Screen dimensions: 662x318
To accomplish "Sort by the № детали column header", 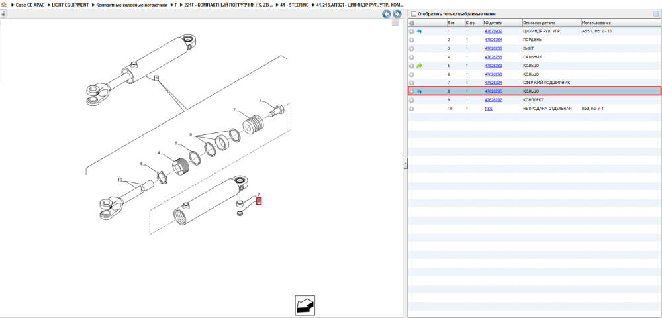I will pos(502,23).
